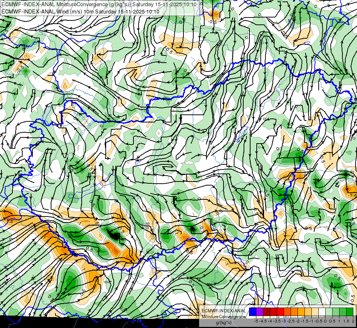Click the '-3.5' tick label on the legend scale
This screenshot has width=357, height=328.
coord(277,321)
